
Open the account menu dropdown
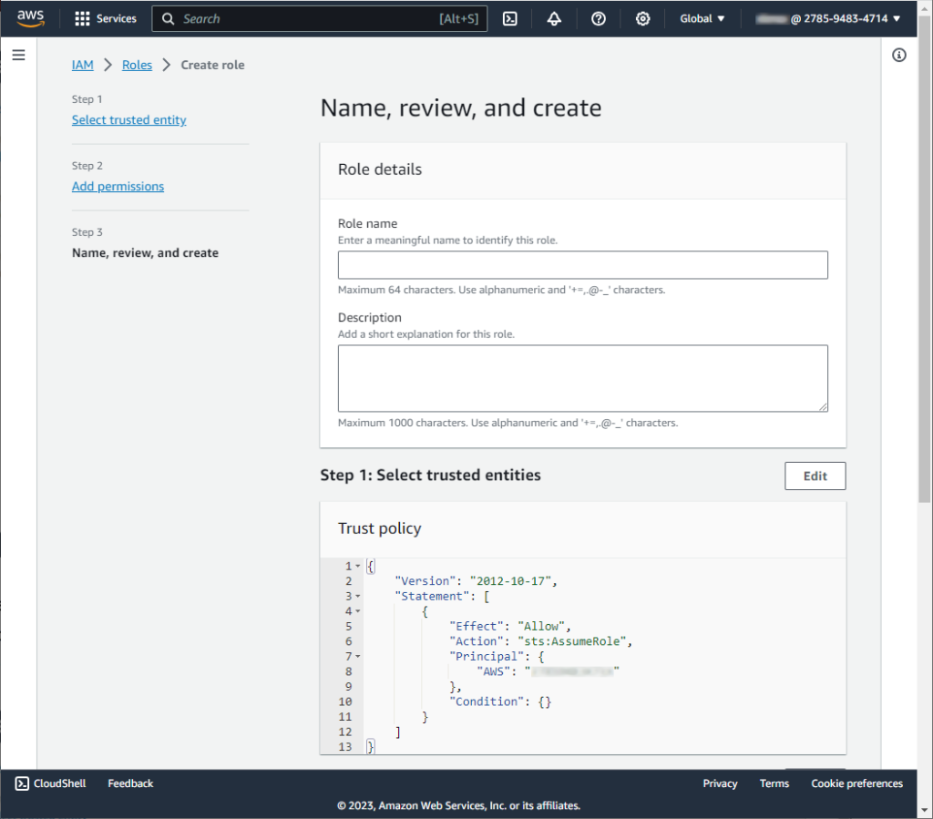pos(827,18)
